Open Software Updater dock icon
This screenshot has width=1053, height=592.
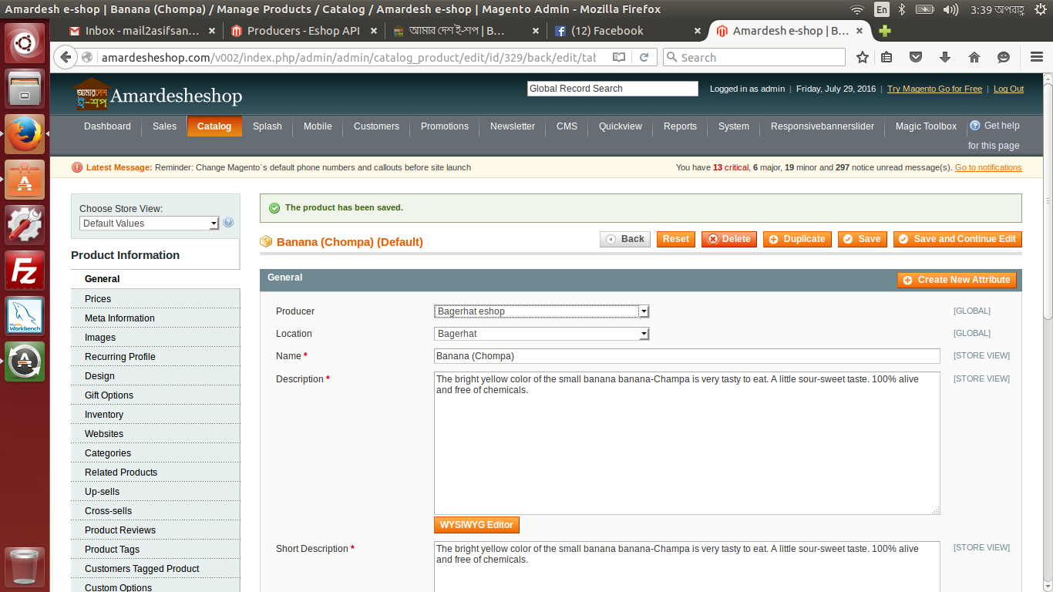coord(25,362)
